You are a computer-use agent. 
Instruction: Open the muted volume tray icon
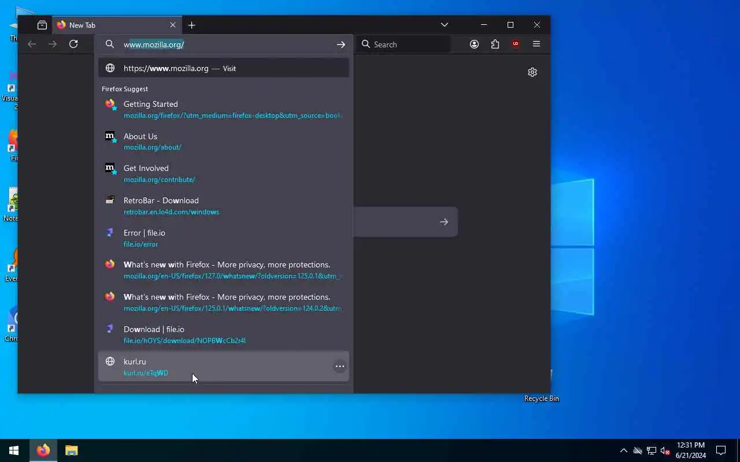665,450
